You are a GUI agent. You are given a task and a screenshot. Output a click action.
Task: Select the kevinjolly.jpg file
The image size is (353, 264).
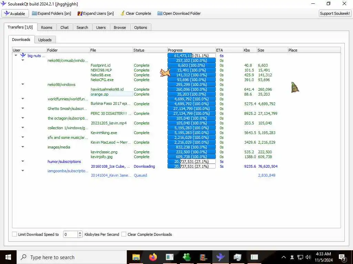(x=102, y=157)
